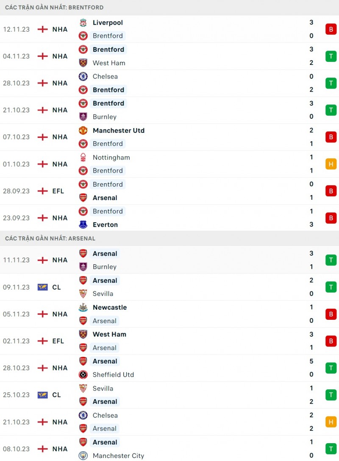Viewport: 339px width, 461px height.
Task: Click the green T badge for Brentford vs Burnley
Action: (x=331, y=110)
